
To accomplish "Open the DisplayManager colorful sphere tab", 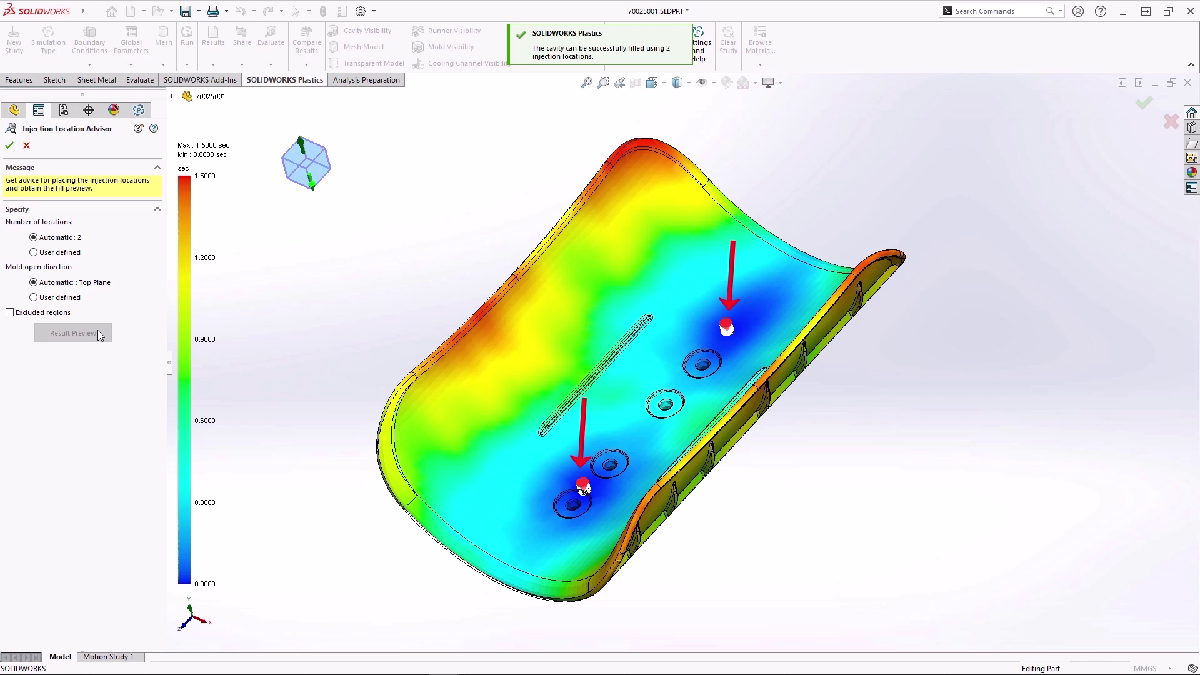I will tap(113, 109).
